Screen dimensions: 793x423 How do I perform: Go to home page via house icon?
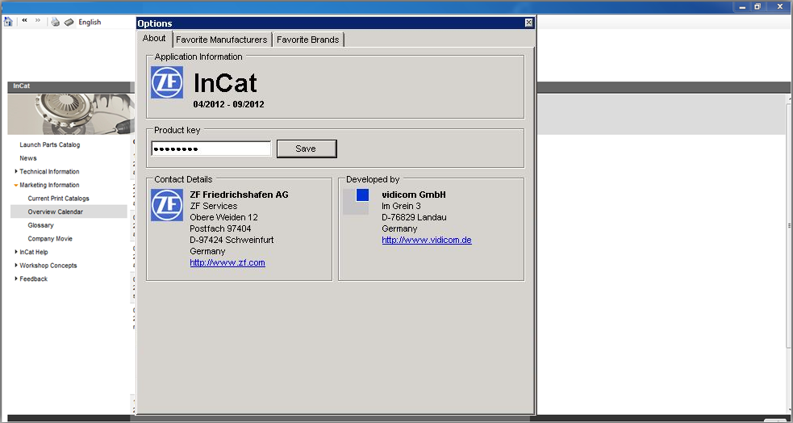click(8, 22)
